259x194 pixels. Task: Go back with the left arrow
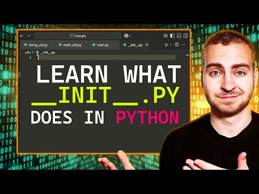[22, 36]
